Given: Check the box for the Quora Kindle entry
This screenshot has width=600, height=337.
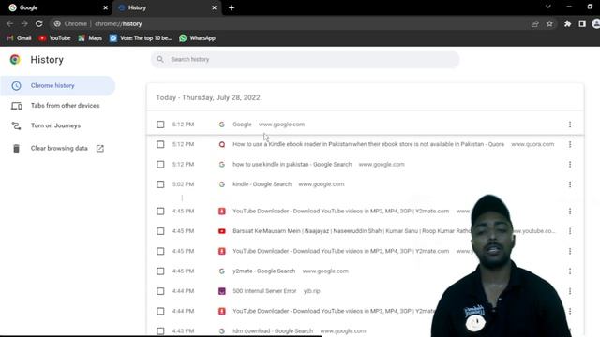Looking at the screenshot, I should [x=160, y=144].
